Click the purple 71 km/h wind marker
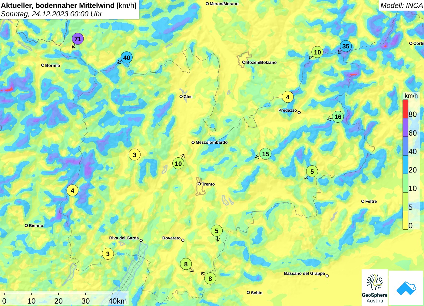The height and width of the screenshot is (306, 424). pyautogui.click(x=78, y=39)
